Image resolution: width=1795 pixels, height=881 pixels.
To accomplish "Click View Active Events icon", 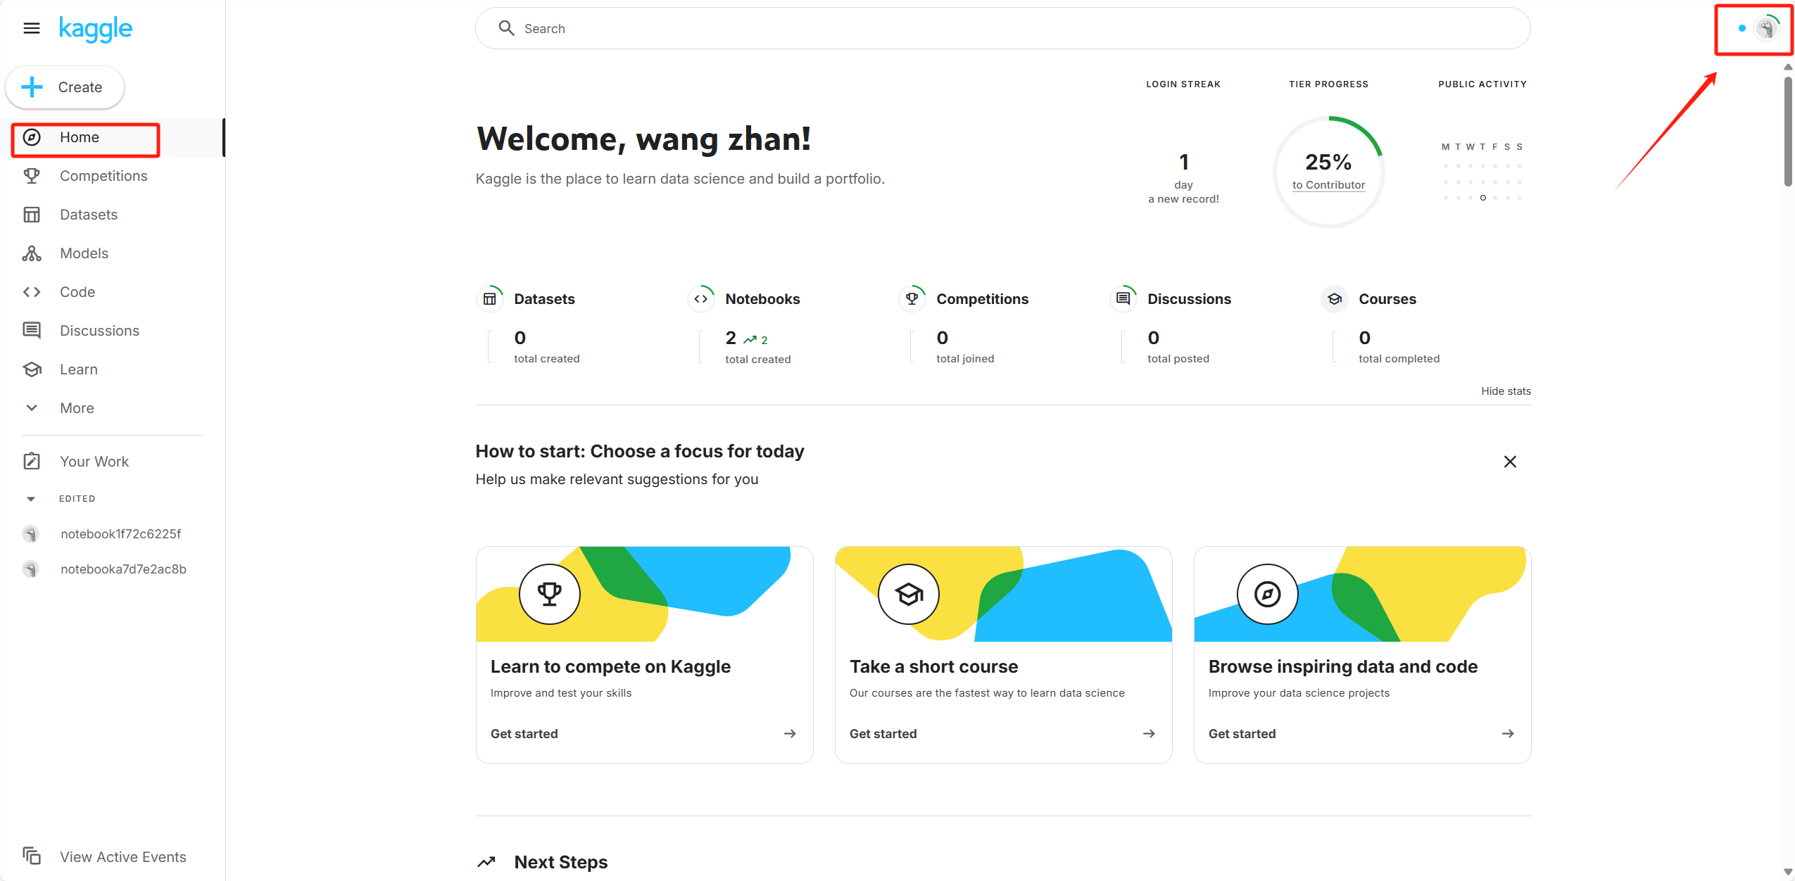I will click(x=32, y=856).
